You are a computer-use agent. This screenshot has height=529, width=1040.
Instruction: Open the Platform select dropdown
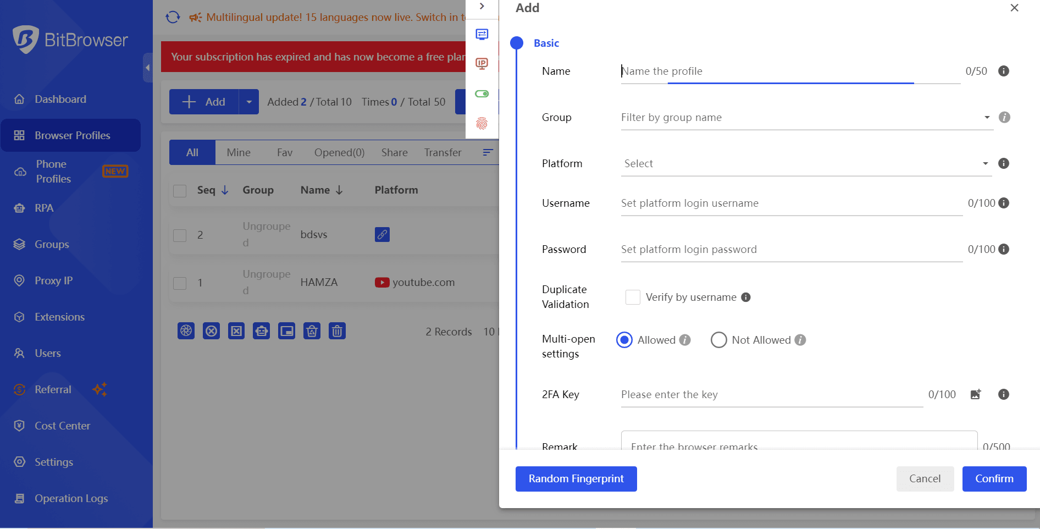(806, 164)
